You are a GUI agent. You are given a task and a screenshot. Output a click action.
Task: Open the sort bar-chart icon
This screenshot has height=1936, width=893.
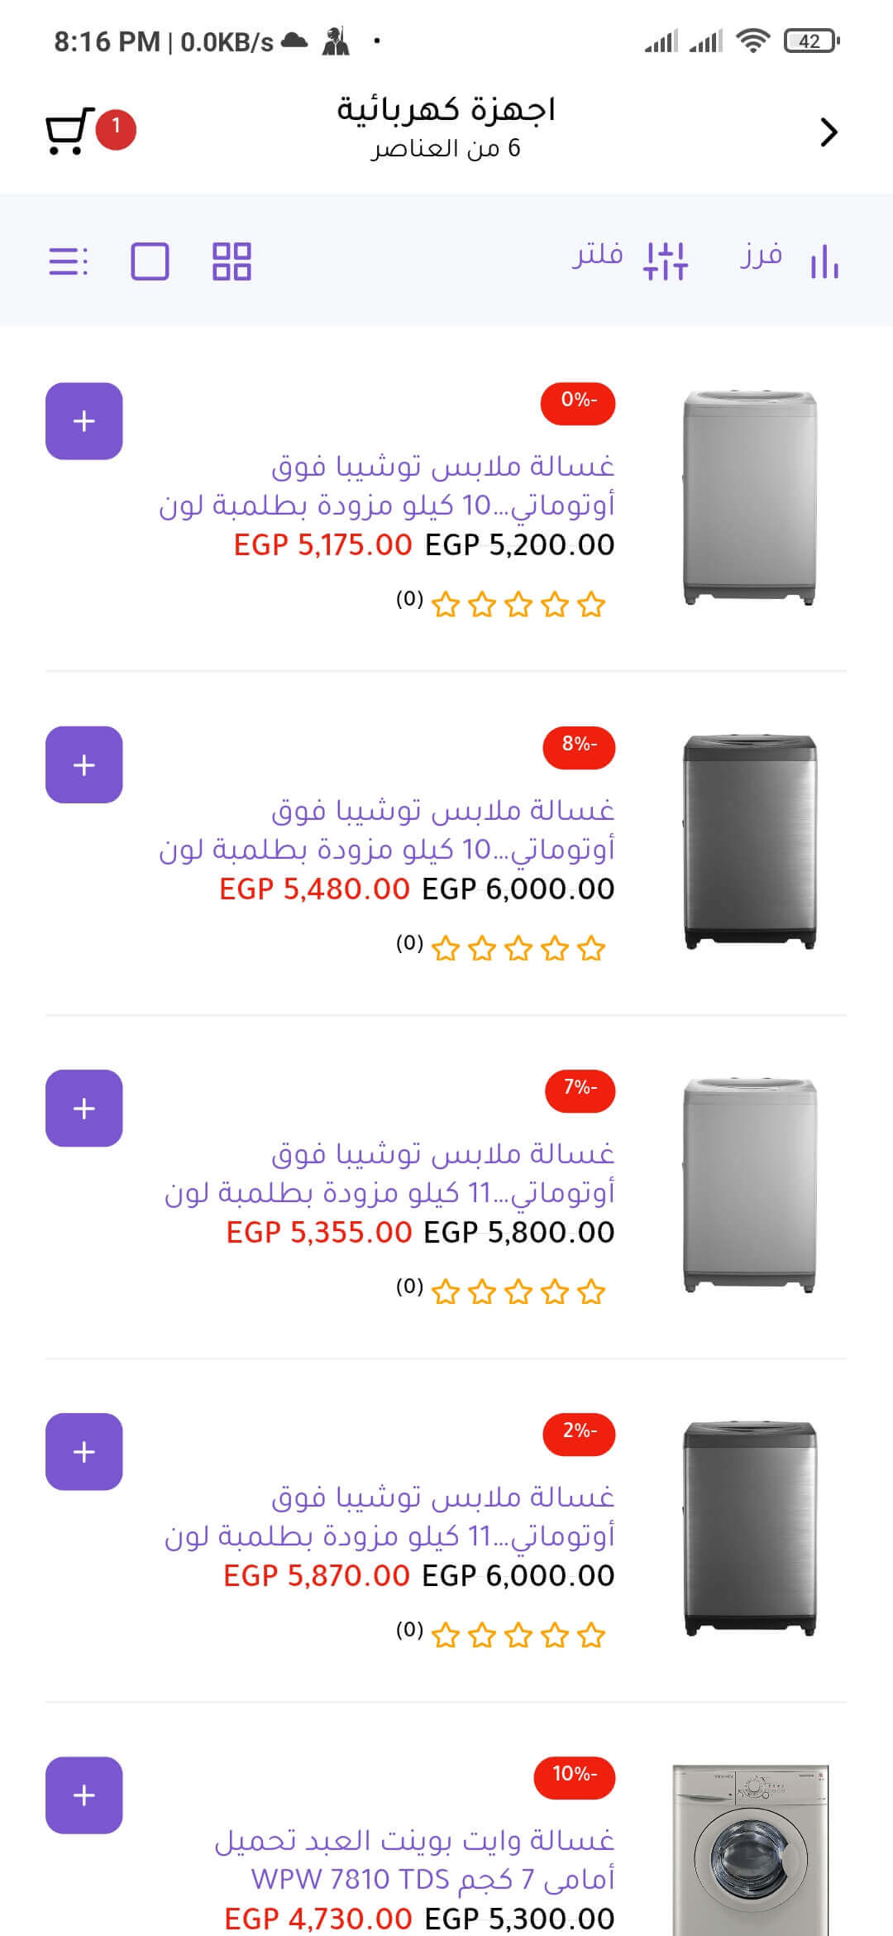(x=824, y=261)
